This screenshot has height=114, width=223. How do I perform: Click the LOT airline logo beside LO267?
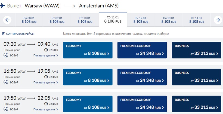tap(6, 82)
